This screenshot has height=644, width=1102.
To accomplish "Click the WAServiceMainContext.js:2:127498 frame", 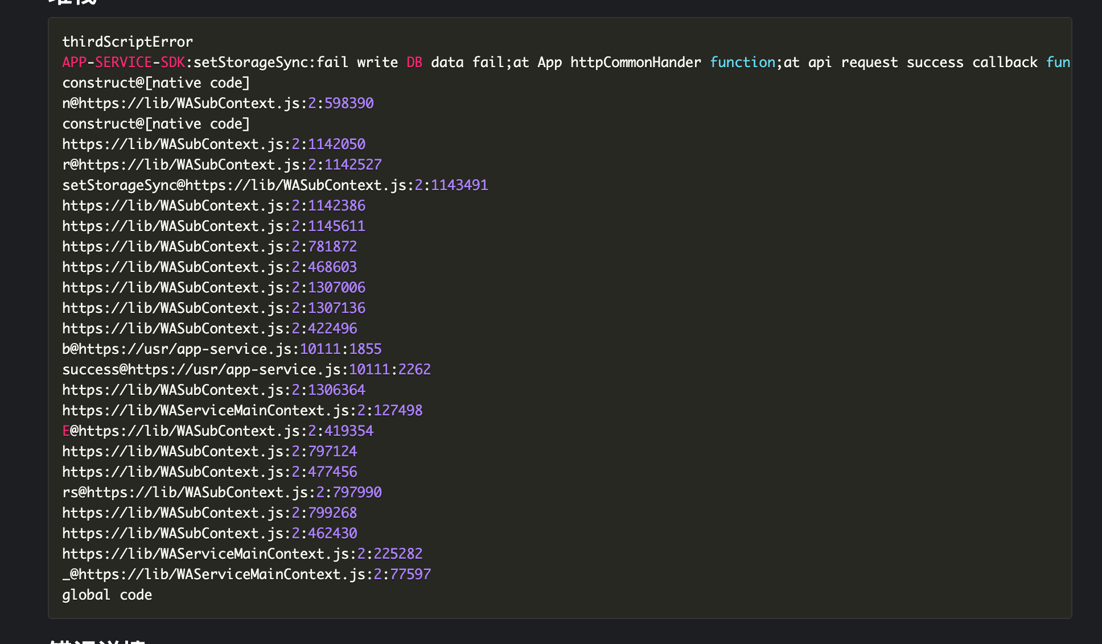I will (x=242, y=411).
